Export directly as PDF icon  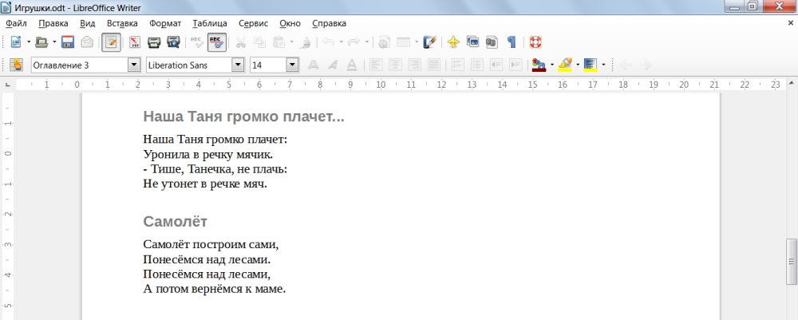point(134,42)
